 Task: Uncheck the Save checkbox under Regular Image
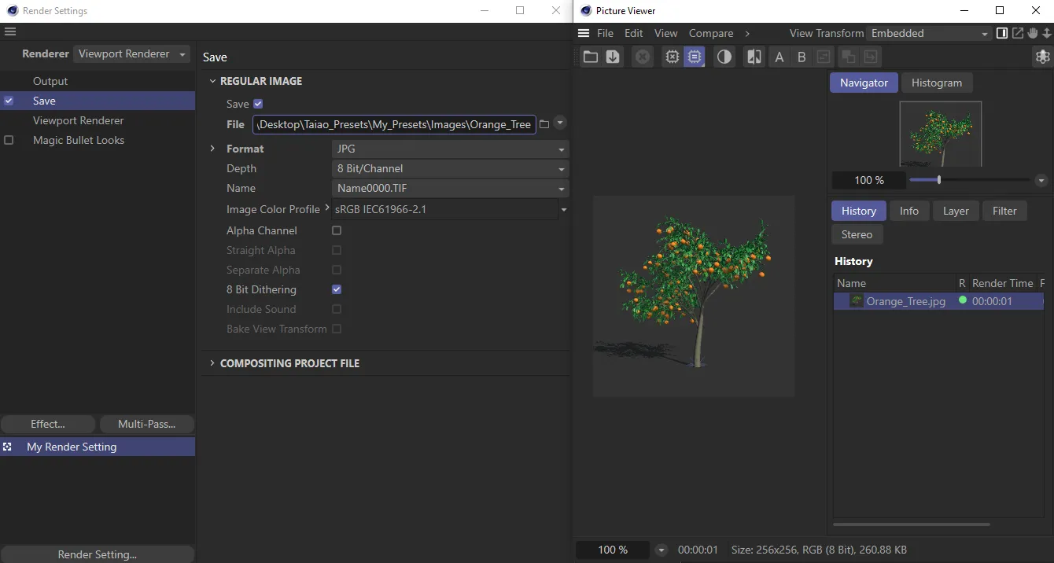[258, 104]
